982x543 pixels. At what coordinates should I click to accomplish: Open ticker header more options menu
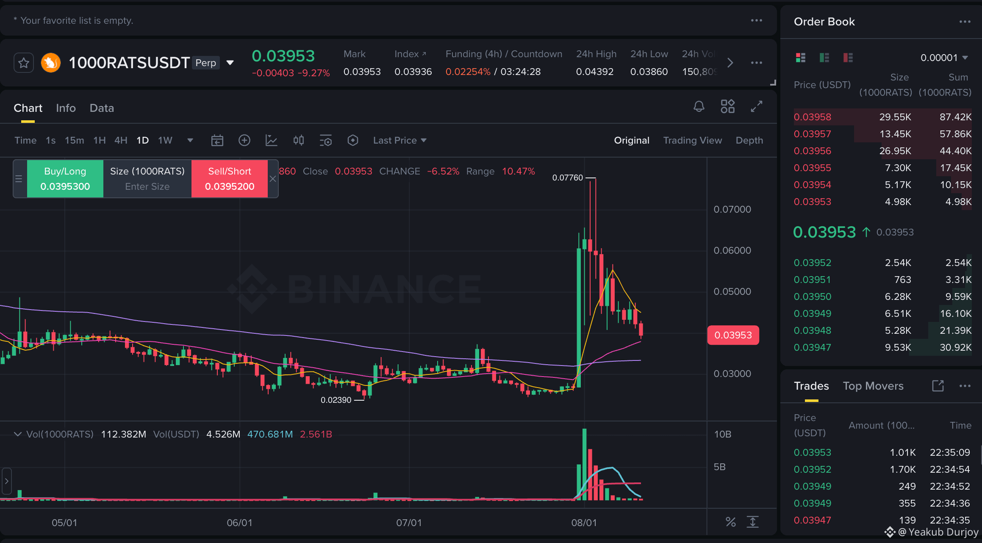pos(757,63)
